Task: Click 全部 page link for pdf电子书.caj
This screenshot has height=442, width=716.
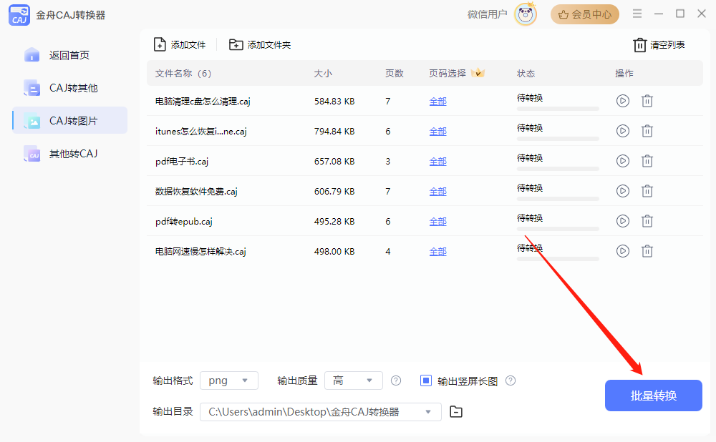Action: pos(438,162)
